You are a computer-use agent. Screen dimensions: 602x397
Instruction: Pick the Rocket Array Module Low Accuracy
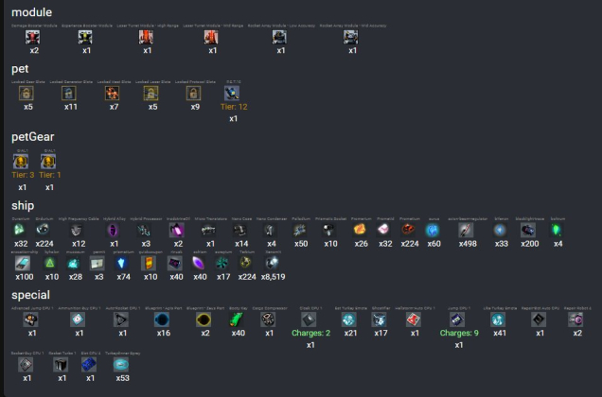(x=280, y=37)
